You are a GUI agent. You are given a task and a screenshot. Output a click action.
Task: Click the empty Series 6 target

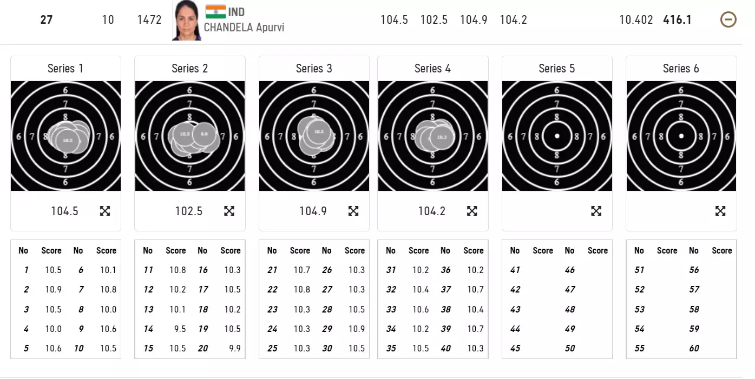click(x=681, y=136)
